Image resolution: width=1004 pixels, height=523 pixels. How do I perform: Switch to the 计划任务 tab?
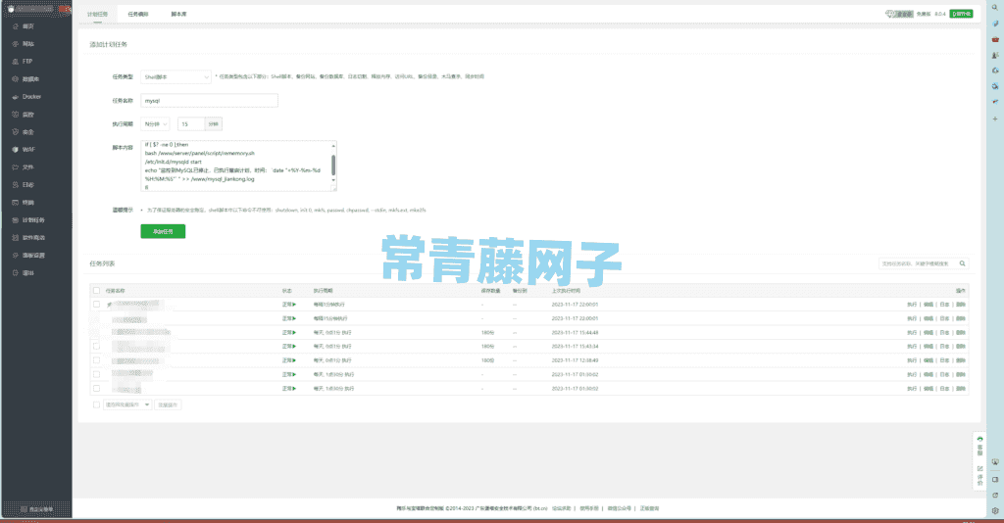97,14
